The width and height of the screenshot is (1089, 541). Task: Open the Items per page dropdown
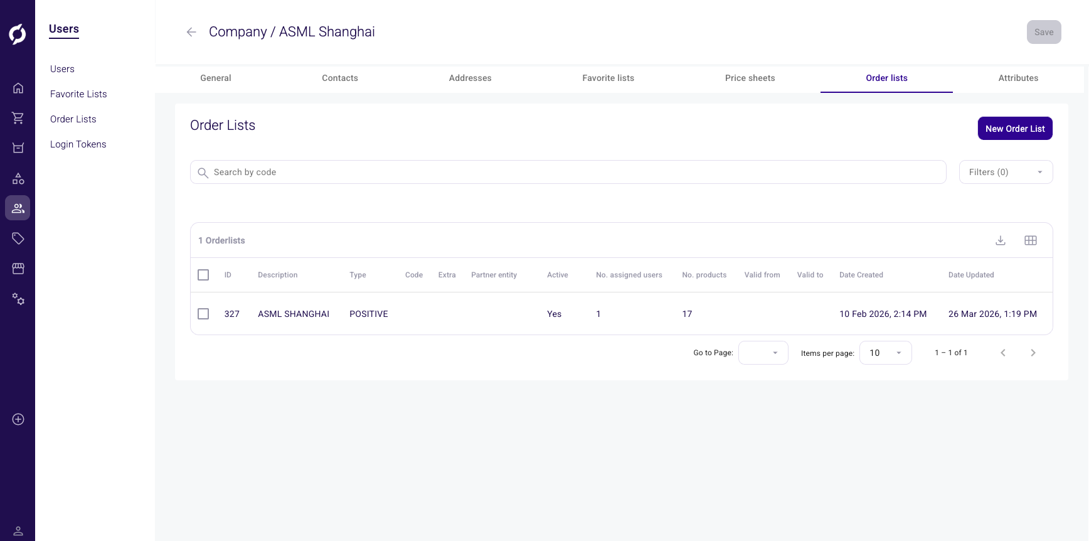pyautogui.click(x=885, y=353)
